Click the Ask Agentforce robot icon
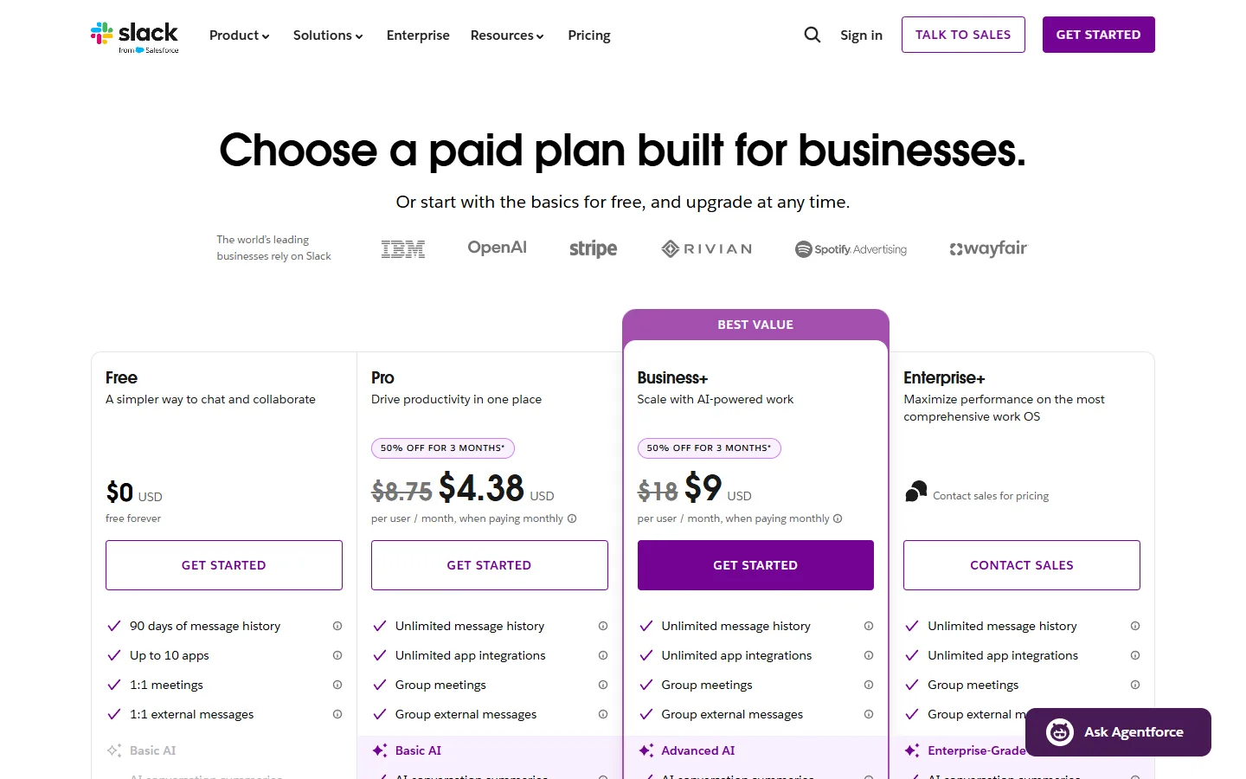The width and height of the screenshot is (1246, 779). tap(1060, 732)
